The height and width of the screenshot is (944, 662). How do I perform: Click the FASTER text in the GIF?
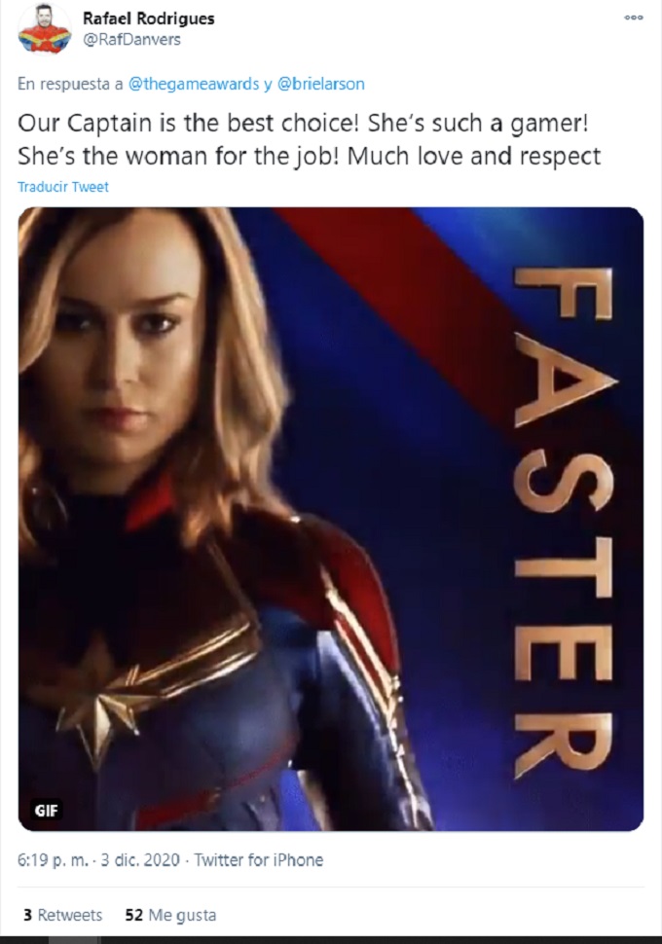point(565,524)
